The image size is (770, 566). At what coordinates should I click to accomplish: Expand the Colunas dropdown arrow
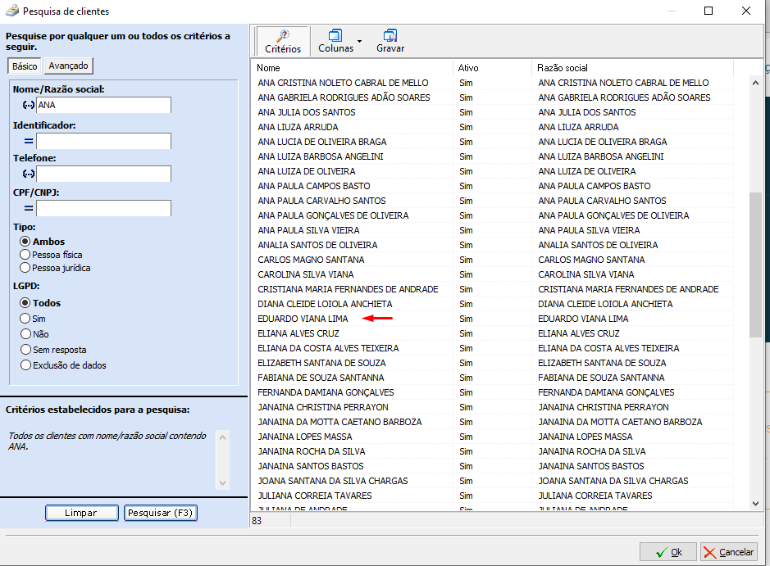click(x=359, y=41)
